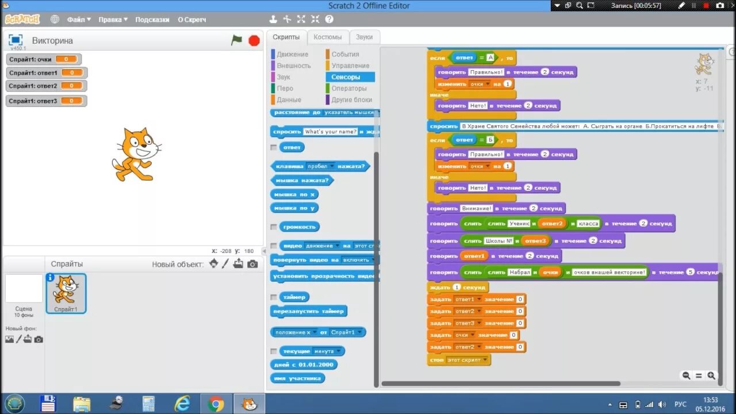Toggle the ответ reporter checkbox

[x=274, y=147]
